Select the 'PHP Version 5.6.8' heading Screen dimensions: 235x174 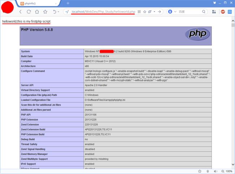37,30
